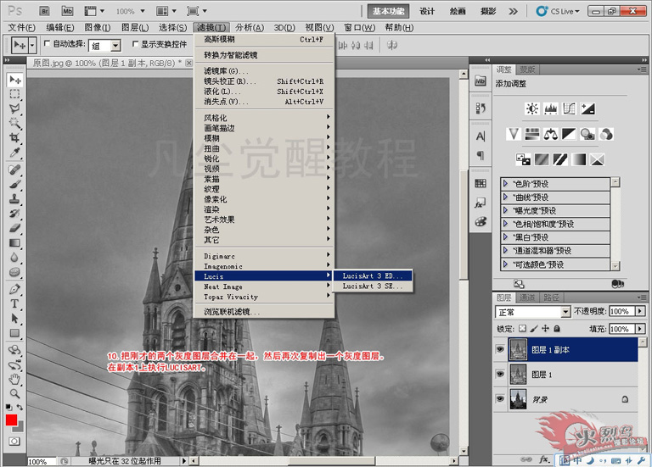This screenshot has height=467, width=652.
Task: Add a Color Balance adjustment
Action: (x=550, y=134)
